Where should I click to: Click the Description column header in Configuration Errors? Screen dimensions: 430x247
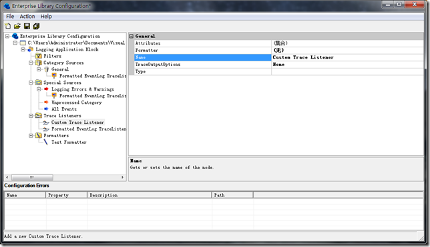point(150,195)
